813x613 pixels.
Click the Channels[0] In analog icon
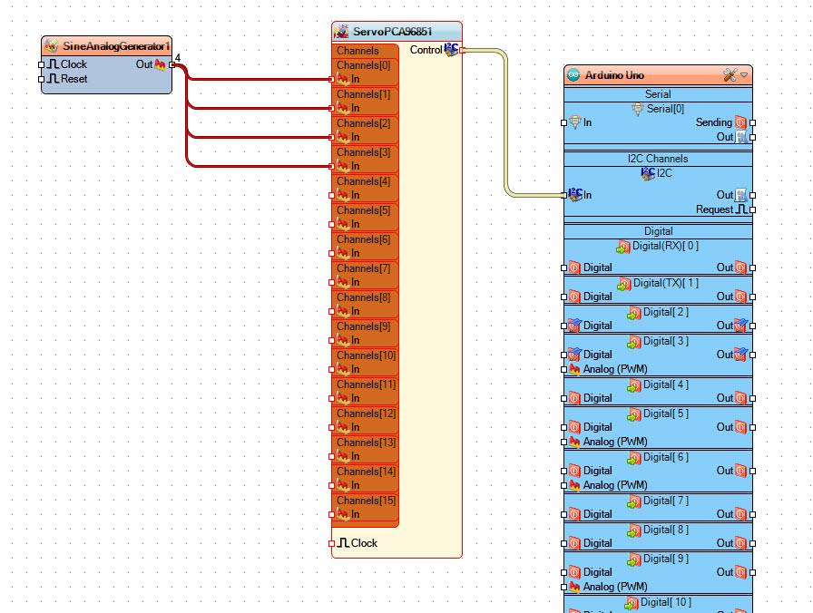coord(343,79)
